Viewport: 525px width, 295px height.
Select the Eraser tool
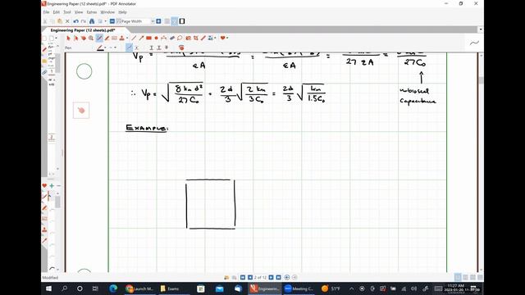(x=172, y=39)
